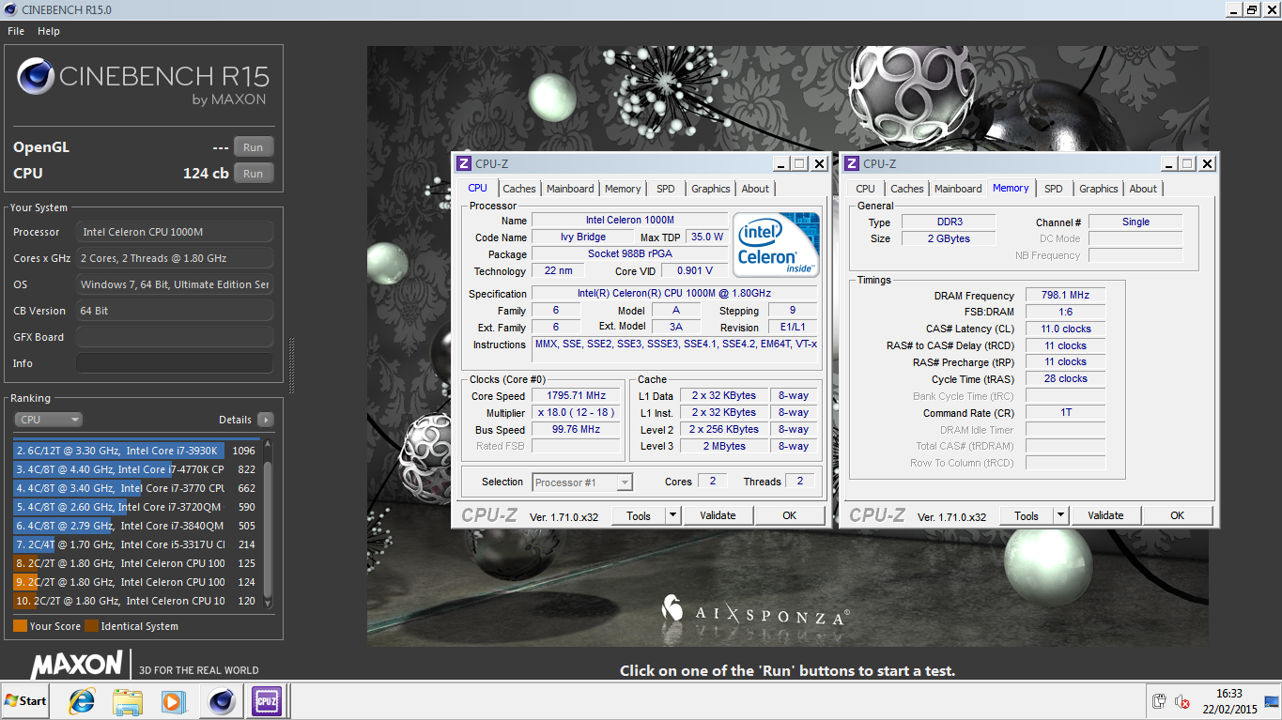Select ranking entry 10 scoring 120
Viewport: 1282px width, 720px height.
tap(135, 601)
